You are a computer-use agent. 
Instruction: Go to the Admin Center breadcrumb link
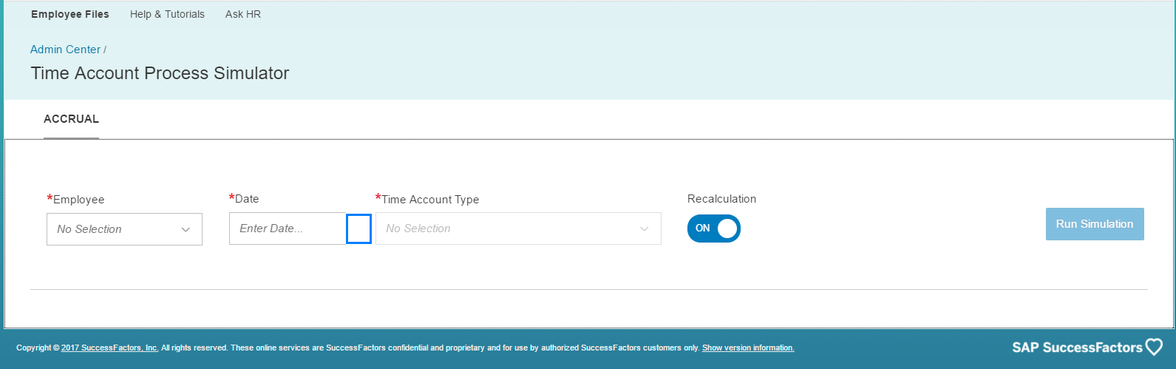click(x=65, y=50)
